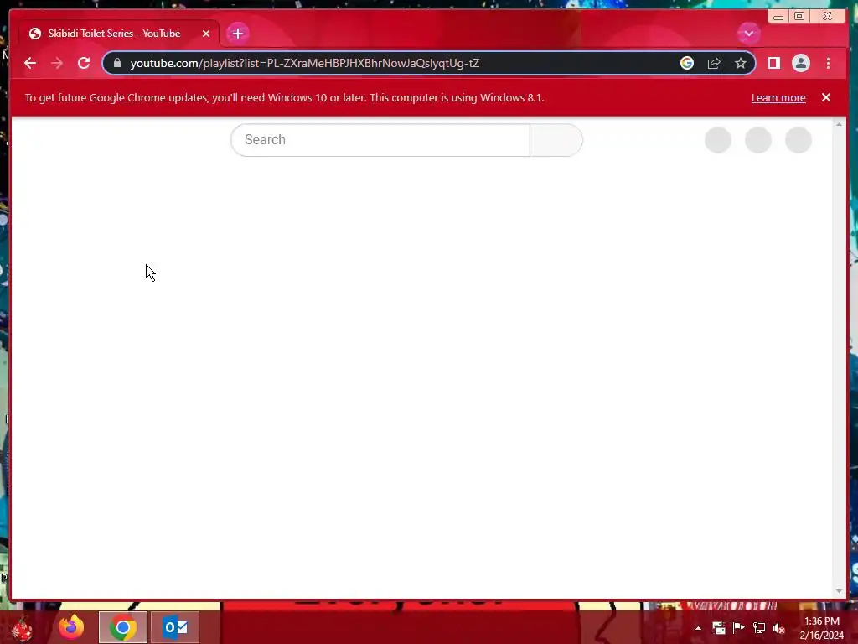
Task: Open Action Center flag icon in tray
Action: (x=738, y=628)
